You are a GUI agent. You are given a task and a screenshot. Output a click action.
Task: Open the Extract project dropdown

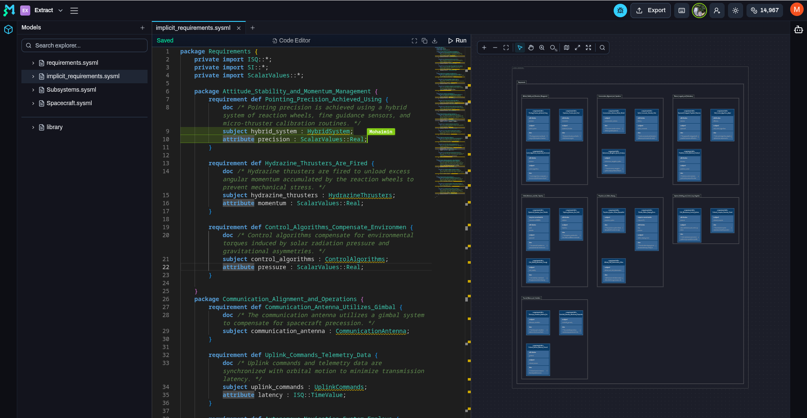[42, 11]
